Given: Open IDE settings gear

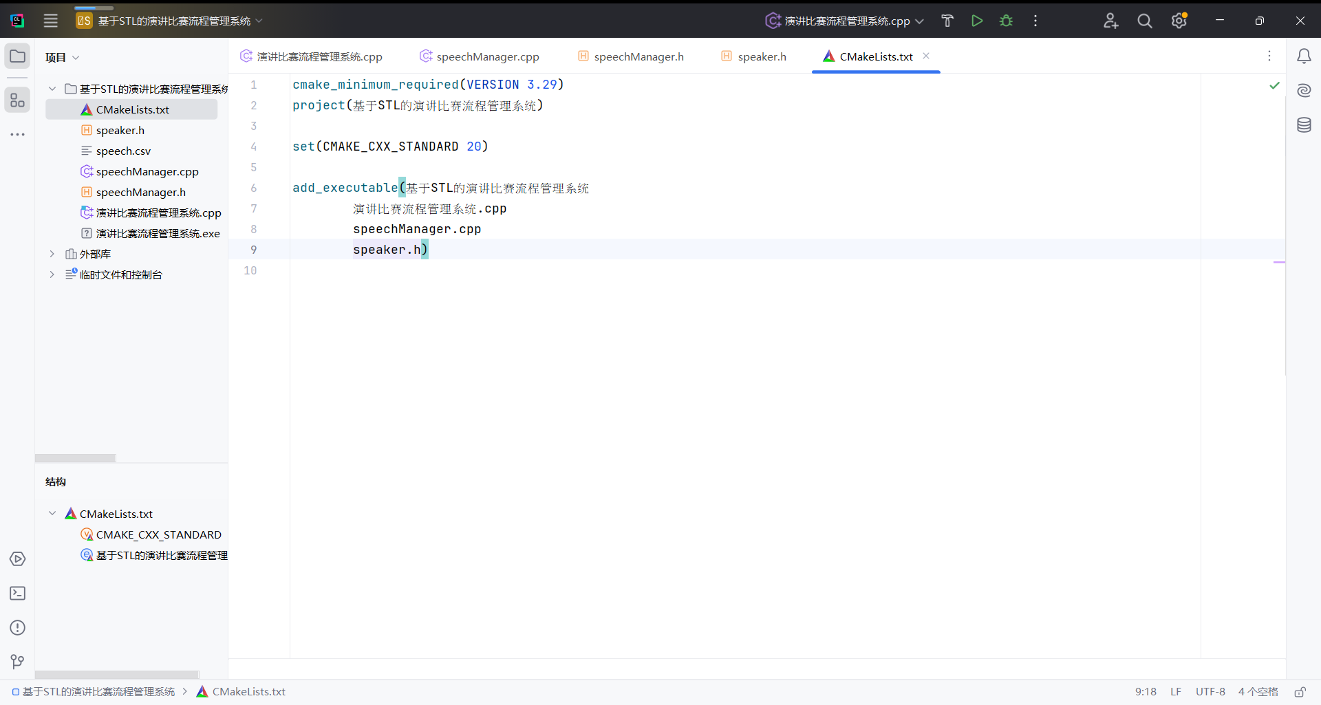Looking at the screenshot, I should (1179, 21).
